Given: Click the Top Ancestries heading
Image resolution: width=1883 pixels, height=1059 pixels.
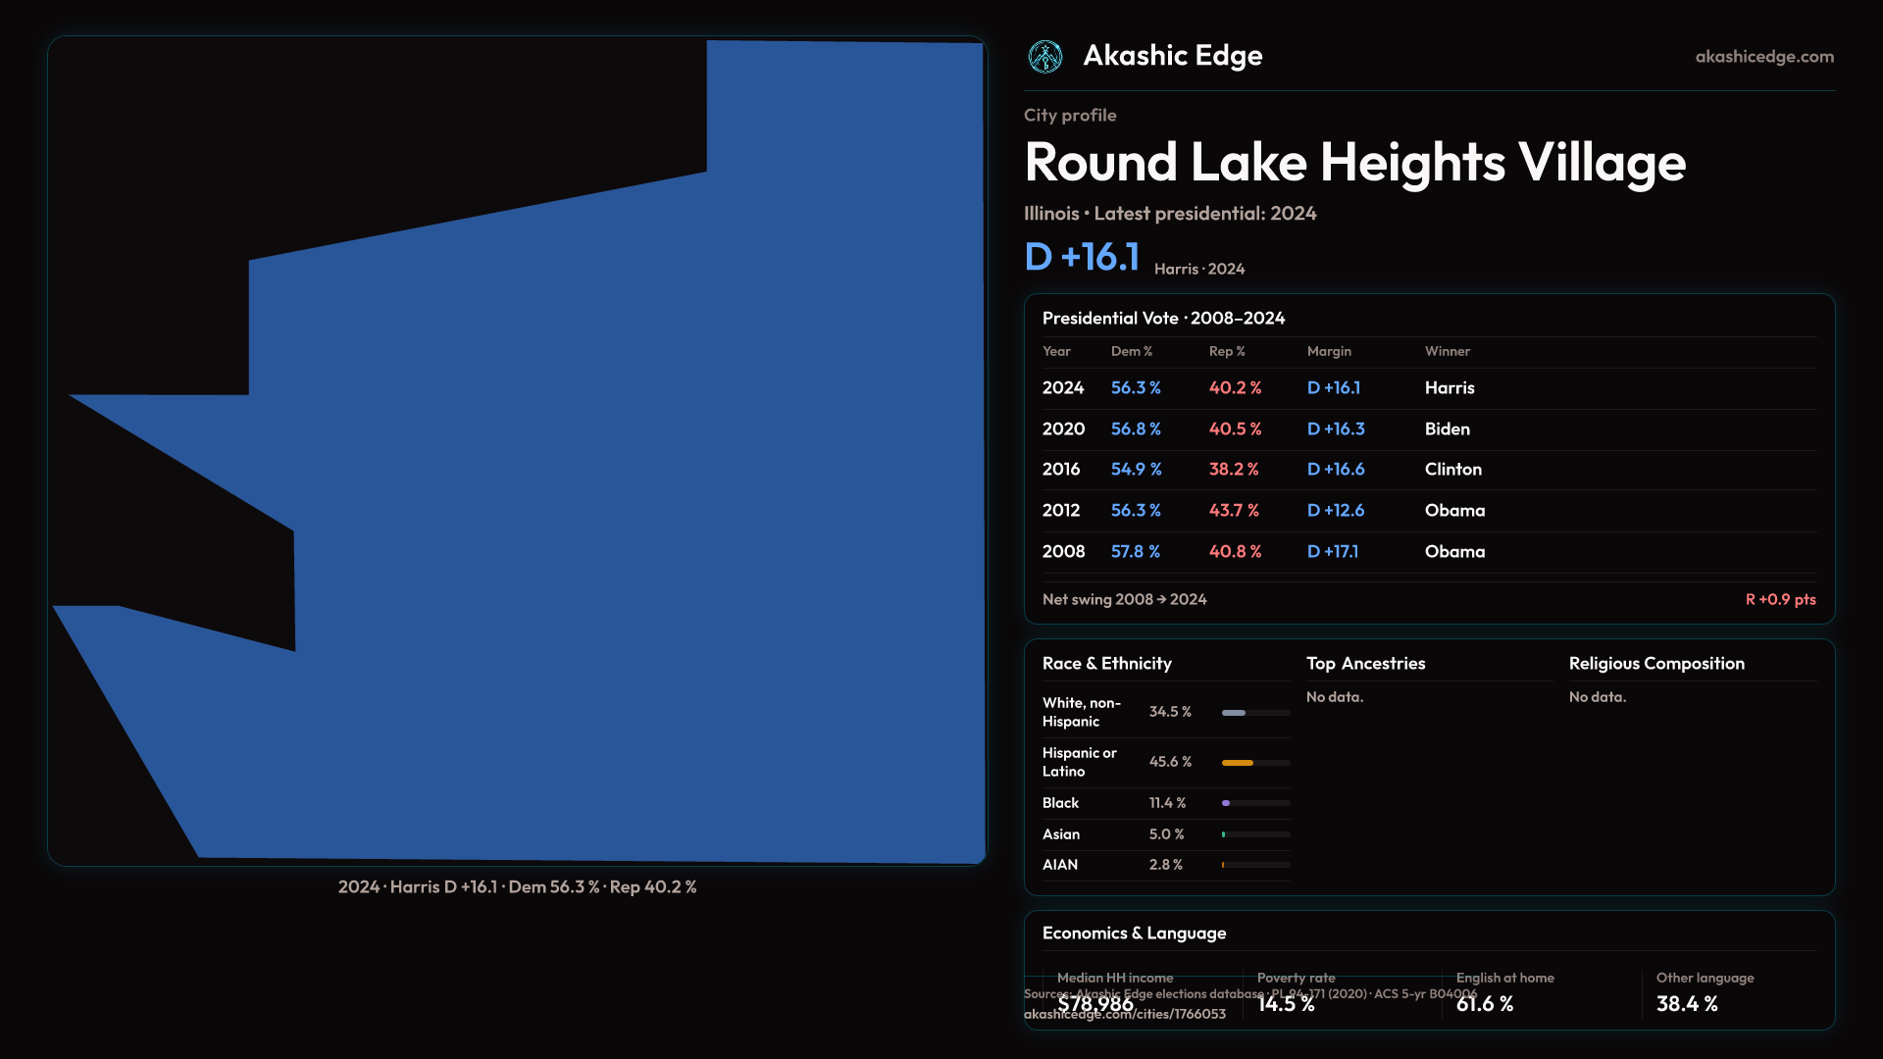Looking at the screenshot, I should click(1365, 664).
